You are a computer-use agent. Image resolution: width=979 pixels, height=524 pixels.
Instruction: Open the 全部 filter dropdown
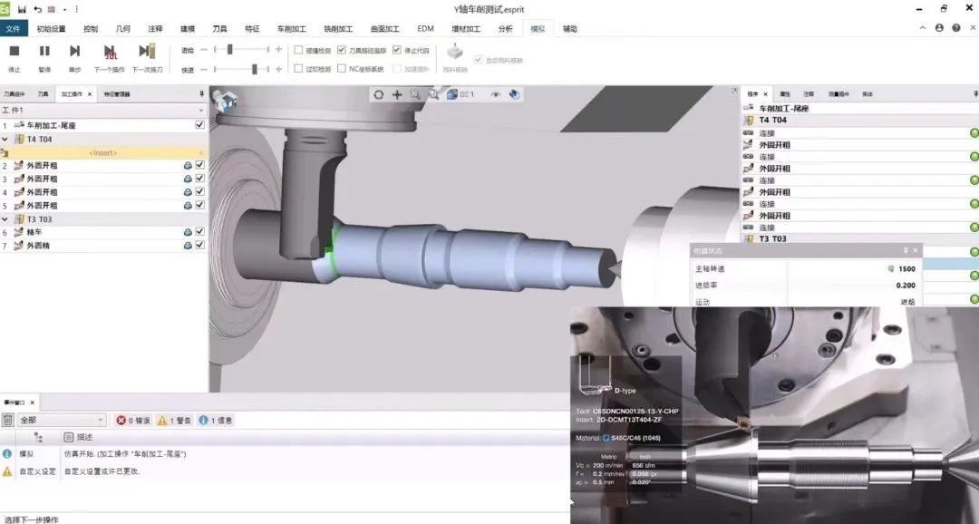pyautogui.click(x=62, y=421)
